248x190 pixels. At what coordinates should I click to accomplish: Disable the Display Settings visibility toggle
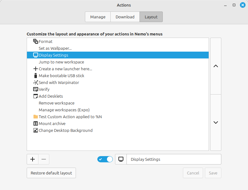pyautogui.click(x=105, y=159)
